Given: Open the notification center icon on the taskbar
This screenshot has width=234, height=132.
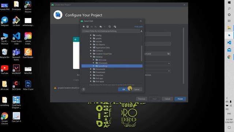Looking at the screenshot, I should coord(229,128).
